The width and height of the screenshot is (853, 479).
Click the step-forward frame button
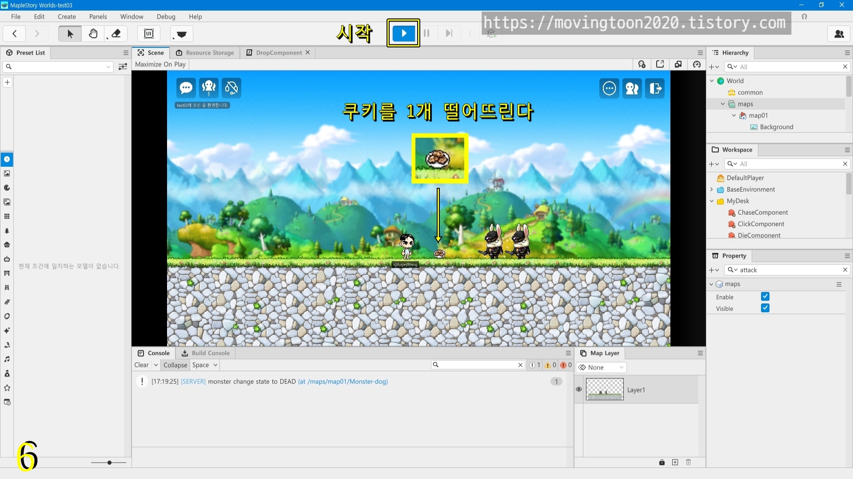point(449,33)
